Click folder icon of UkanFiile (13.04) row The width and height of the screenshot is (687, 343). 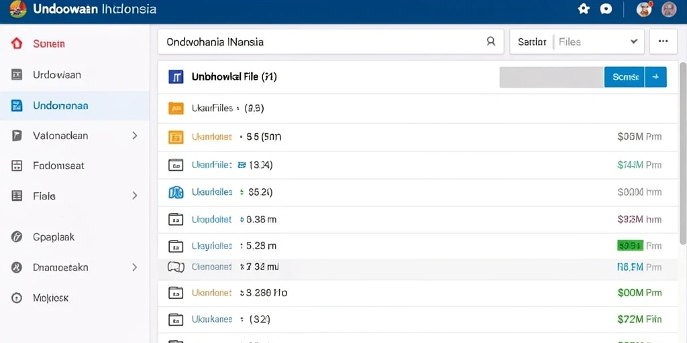(175, 165)
